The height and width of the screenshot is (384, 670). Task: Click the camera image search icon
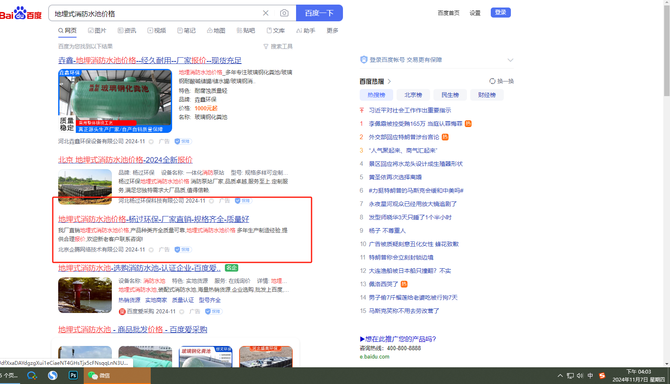pos(284,13)
